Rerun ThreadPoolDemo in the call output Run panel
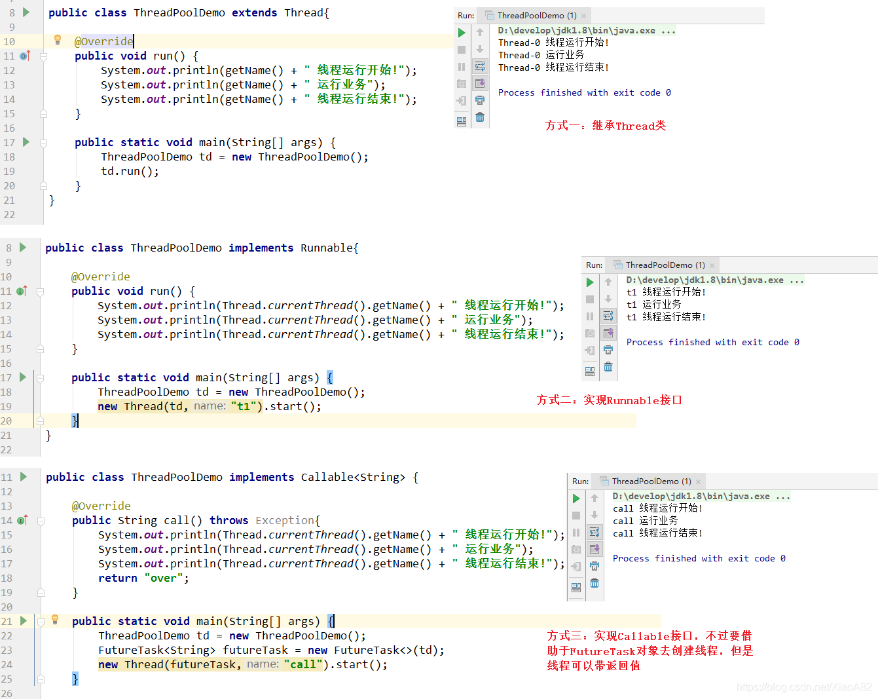This screenshot has width=878, height=699. [576, 499]
